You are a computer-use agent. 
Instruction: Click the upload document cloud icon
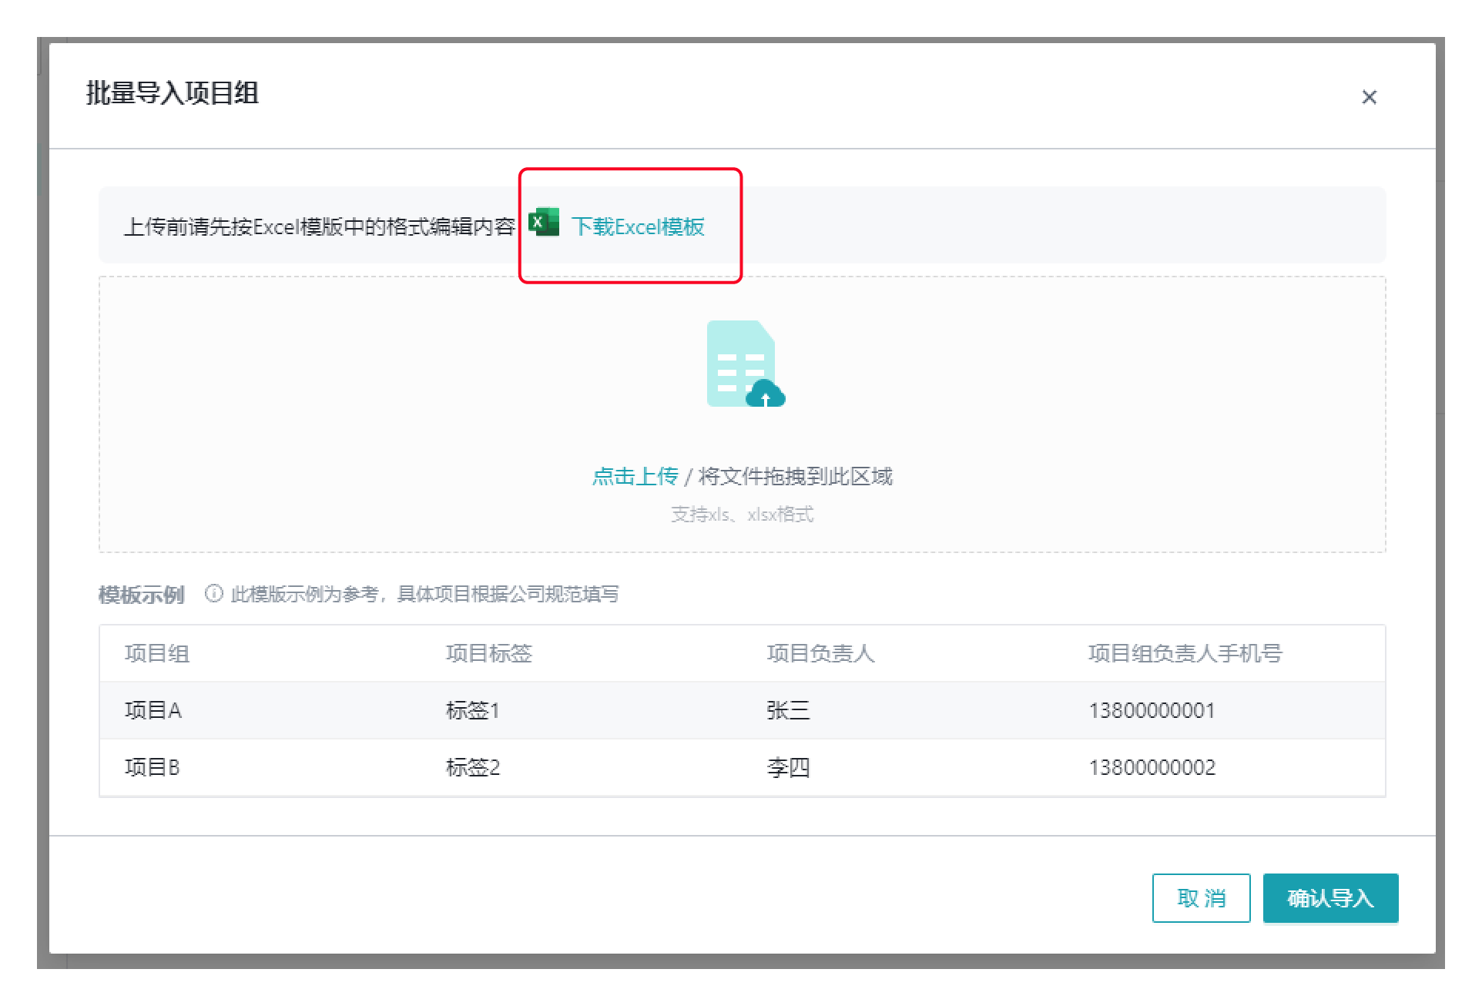pyautogui.click(x=744, y=364)
